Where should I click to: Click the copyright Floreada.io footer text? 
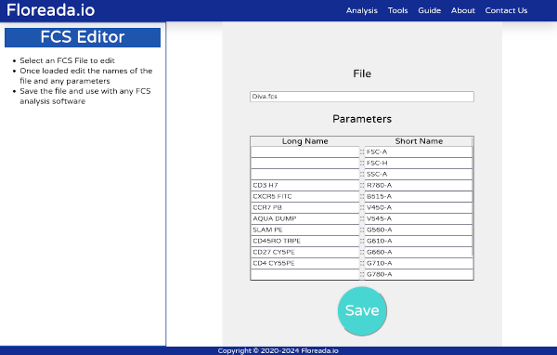coord(278,350)
